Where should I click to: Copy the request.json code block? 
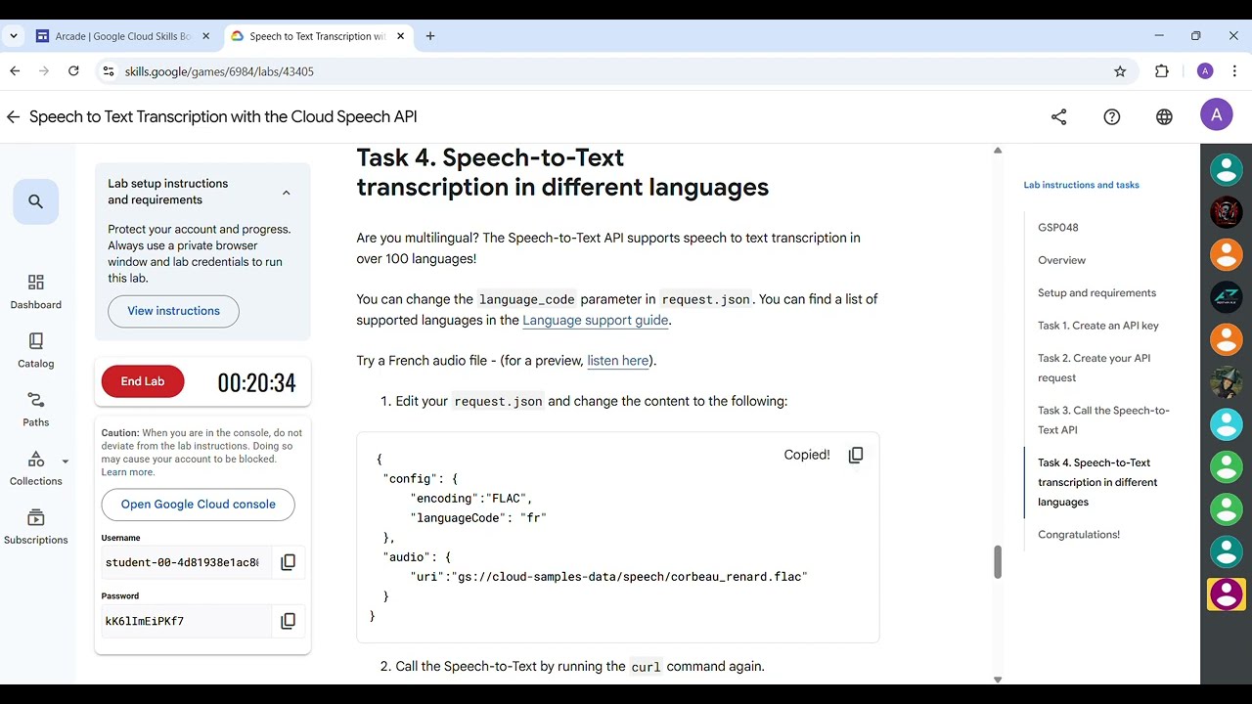(856, 455)
